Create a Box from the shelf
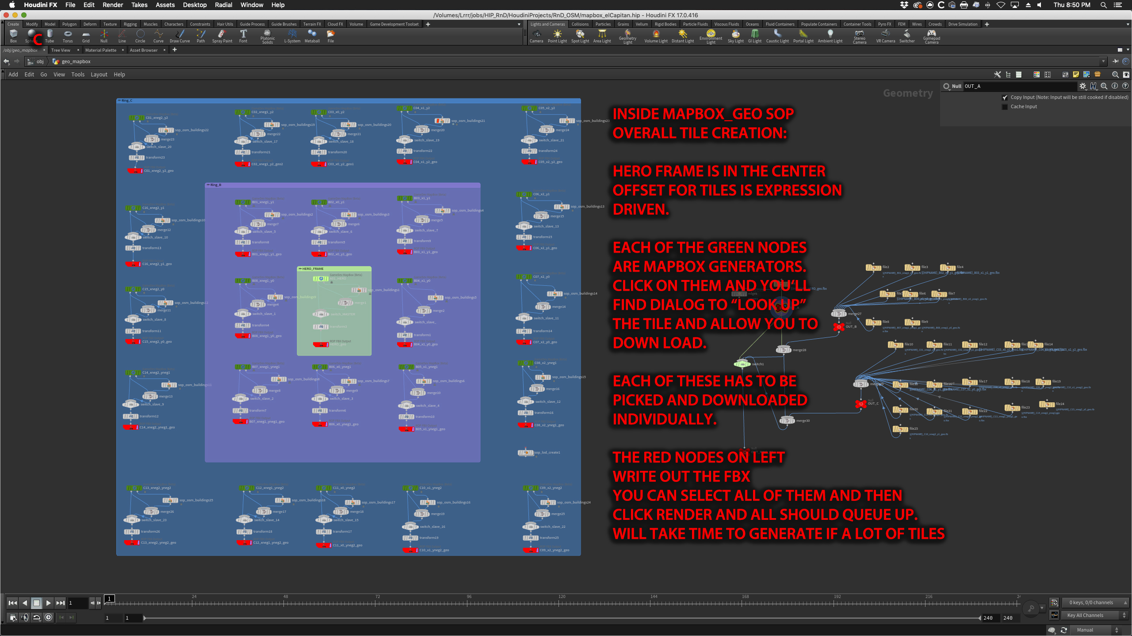The image size is (1132, 636). point(13,36)
